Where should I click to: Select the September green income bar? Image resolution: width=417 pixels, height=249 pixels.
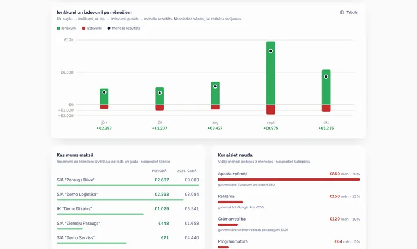coord(270,73)
